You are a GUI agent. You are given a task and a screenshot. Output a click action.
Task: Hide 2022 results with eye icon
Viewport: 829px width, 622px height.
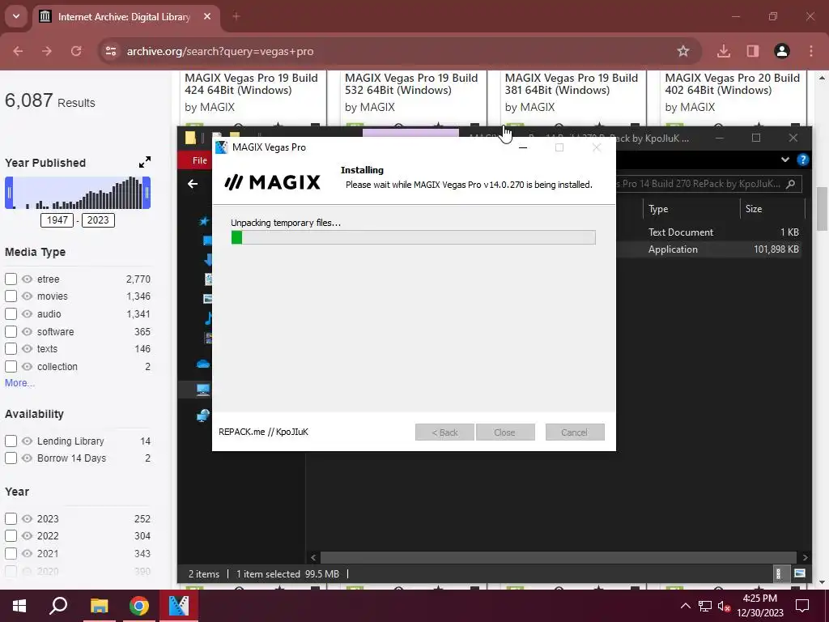27,536
